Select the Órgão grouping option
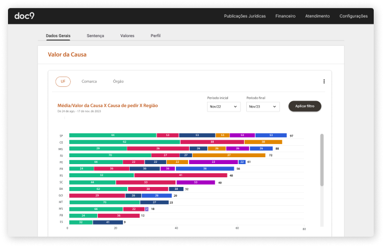 pyautogui.click(x=118, y=81)
